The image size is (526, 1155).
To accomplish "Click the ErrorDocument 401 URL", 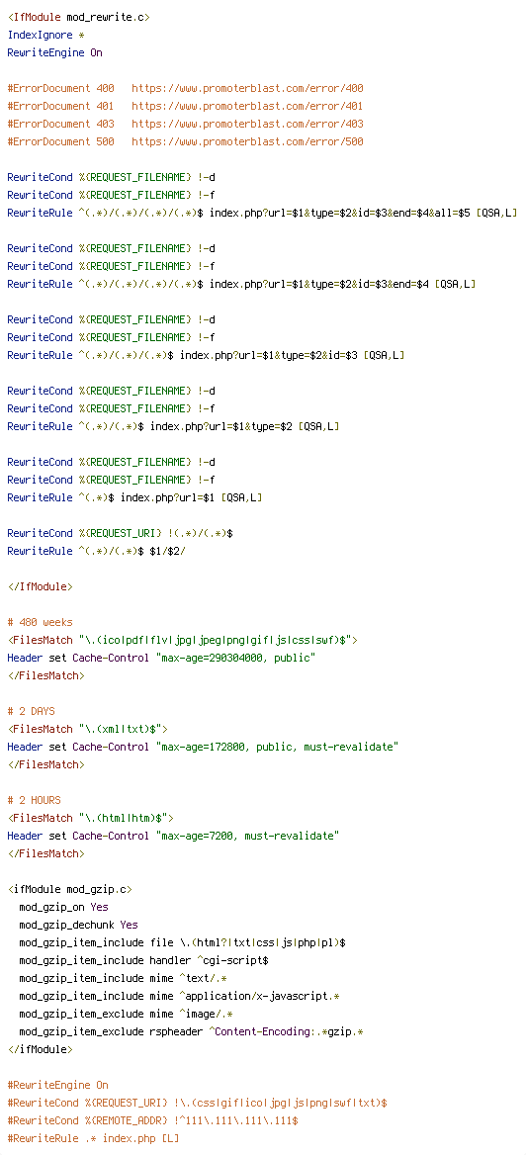I will click(247, 106).
